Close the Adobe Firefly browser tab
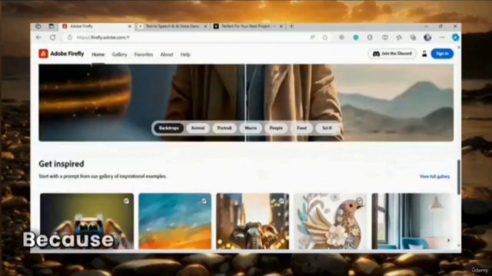 [x=130, y=27]
